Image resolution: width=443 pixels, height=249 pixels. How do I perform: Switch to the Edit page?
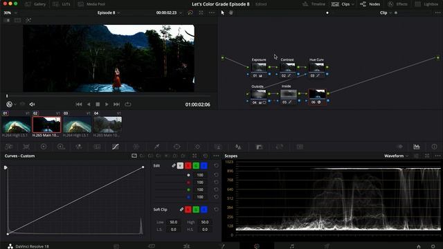click(186, 246)
